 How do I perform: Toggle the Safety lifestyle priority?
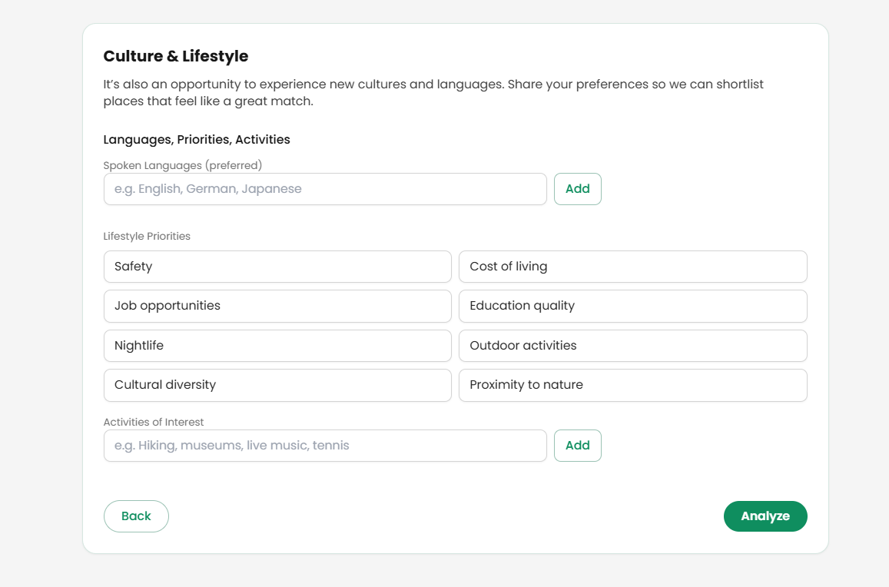tap(277, 267)
